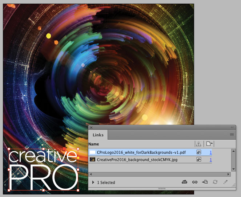
Task: Click the thumbnail of CreativePro2016 background JPG
Action: coord(92,159)
